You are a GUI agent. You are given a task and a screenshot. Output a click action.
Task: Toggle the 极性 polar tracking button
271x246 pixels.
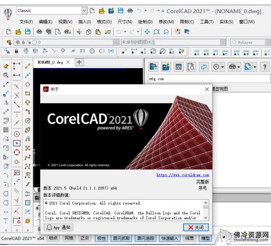(x=101, y=238)
